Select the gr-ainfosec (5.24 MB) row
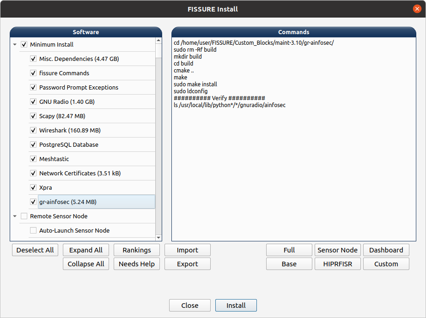Image resolution: width=426 pixels, height=318 pixels. click(97, 202)
